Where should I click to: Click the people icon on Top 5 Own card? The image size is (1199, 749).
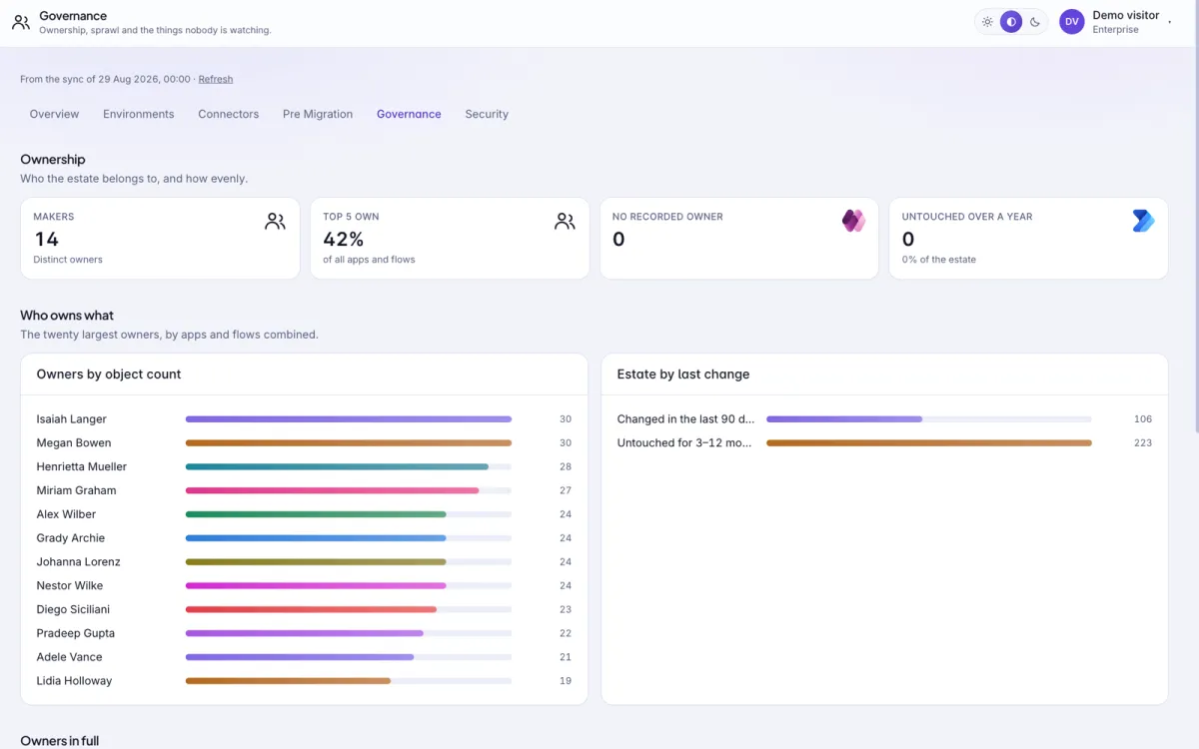click(565, 222)
